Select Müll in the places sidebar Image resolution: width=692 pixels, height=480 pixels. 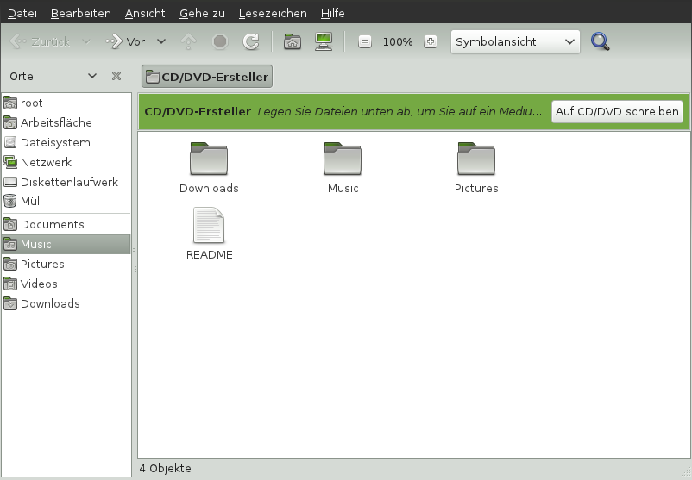coord(31,201)
